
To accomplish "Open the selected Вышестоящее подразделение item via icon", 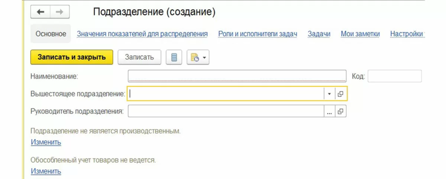I will coord(341,94).
